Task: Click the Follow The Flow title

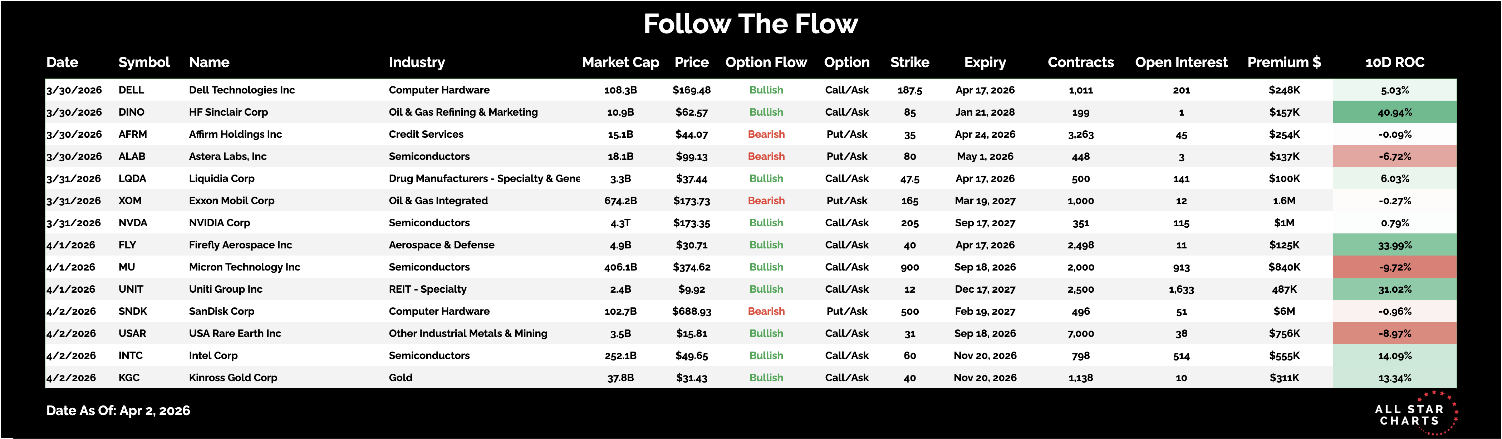Action: pyautogui.click(x=750, y=25)
